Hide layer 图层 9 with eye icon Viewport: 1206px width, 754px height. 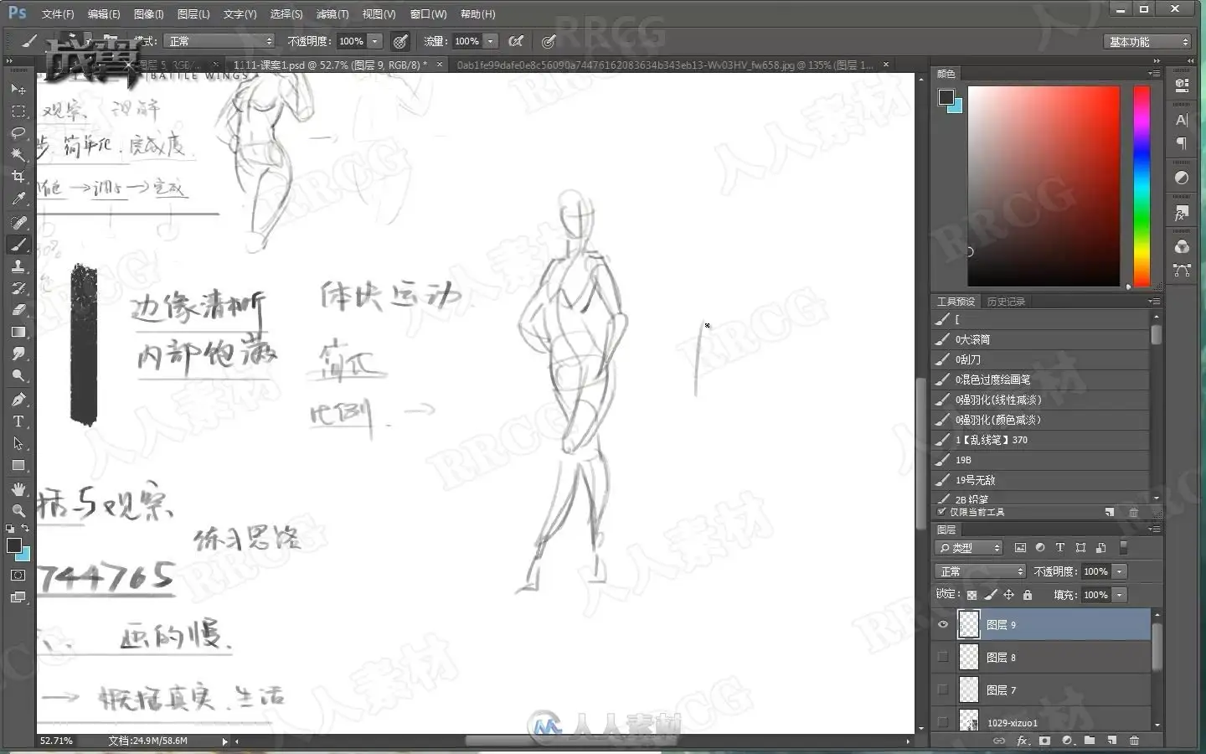pos(943,624)
